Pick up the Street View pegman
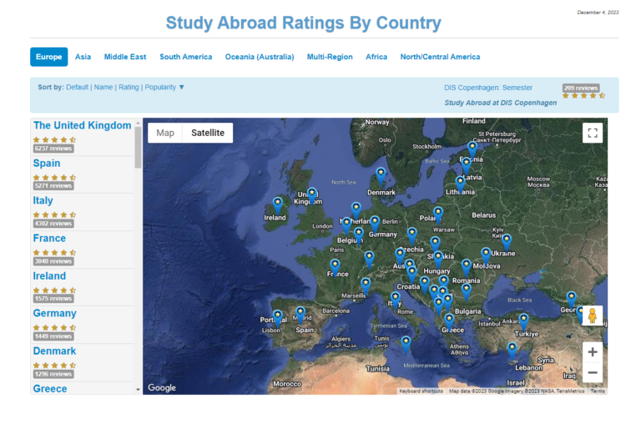This screenshot has width=641, height=434. click(x=592, y=315)
